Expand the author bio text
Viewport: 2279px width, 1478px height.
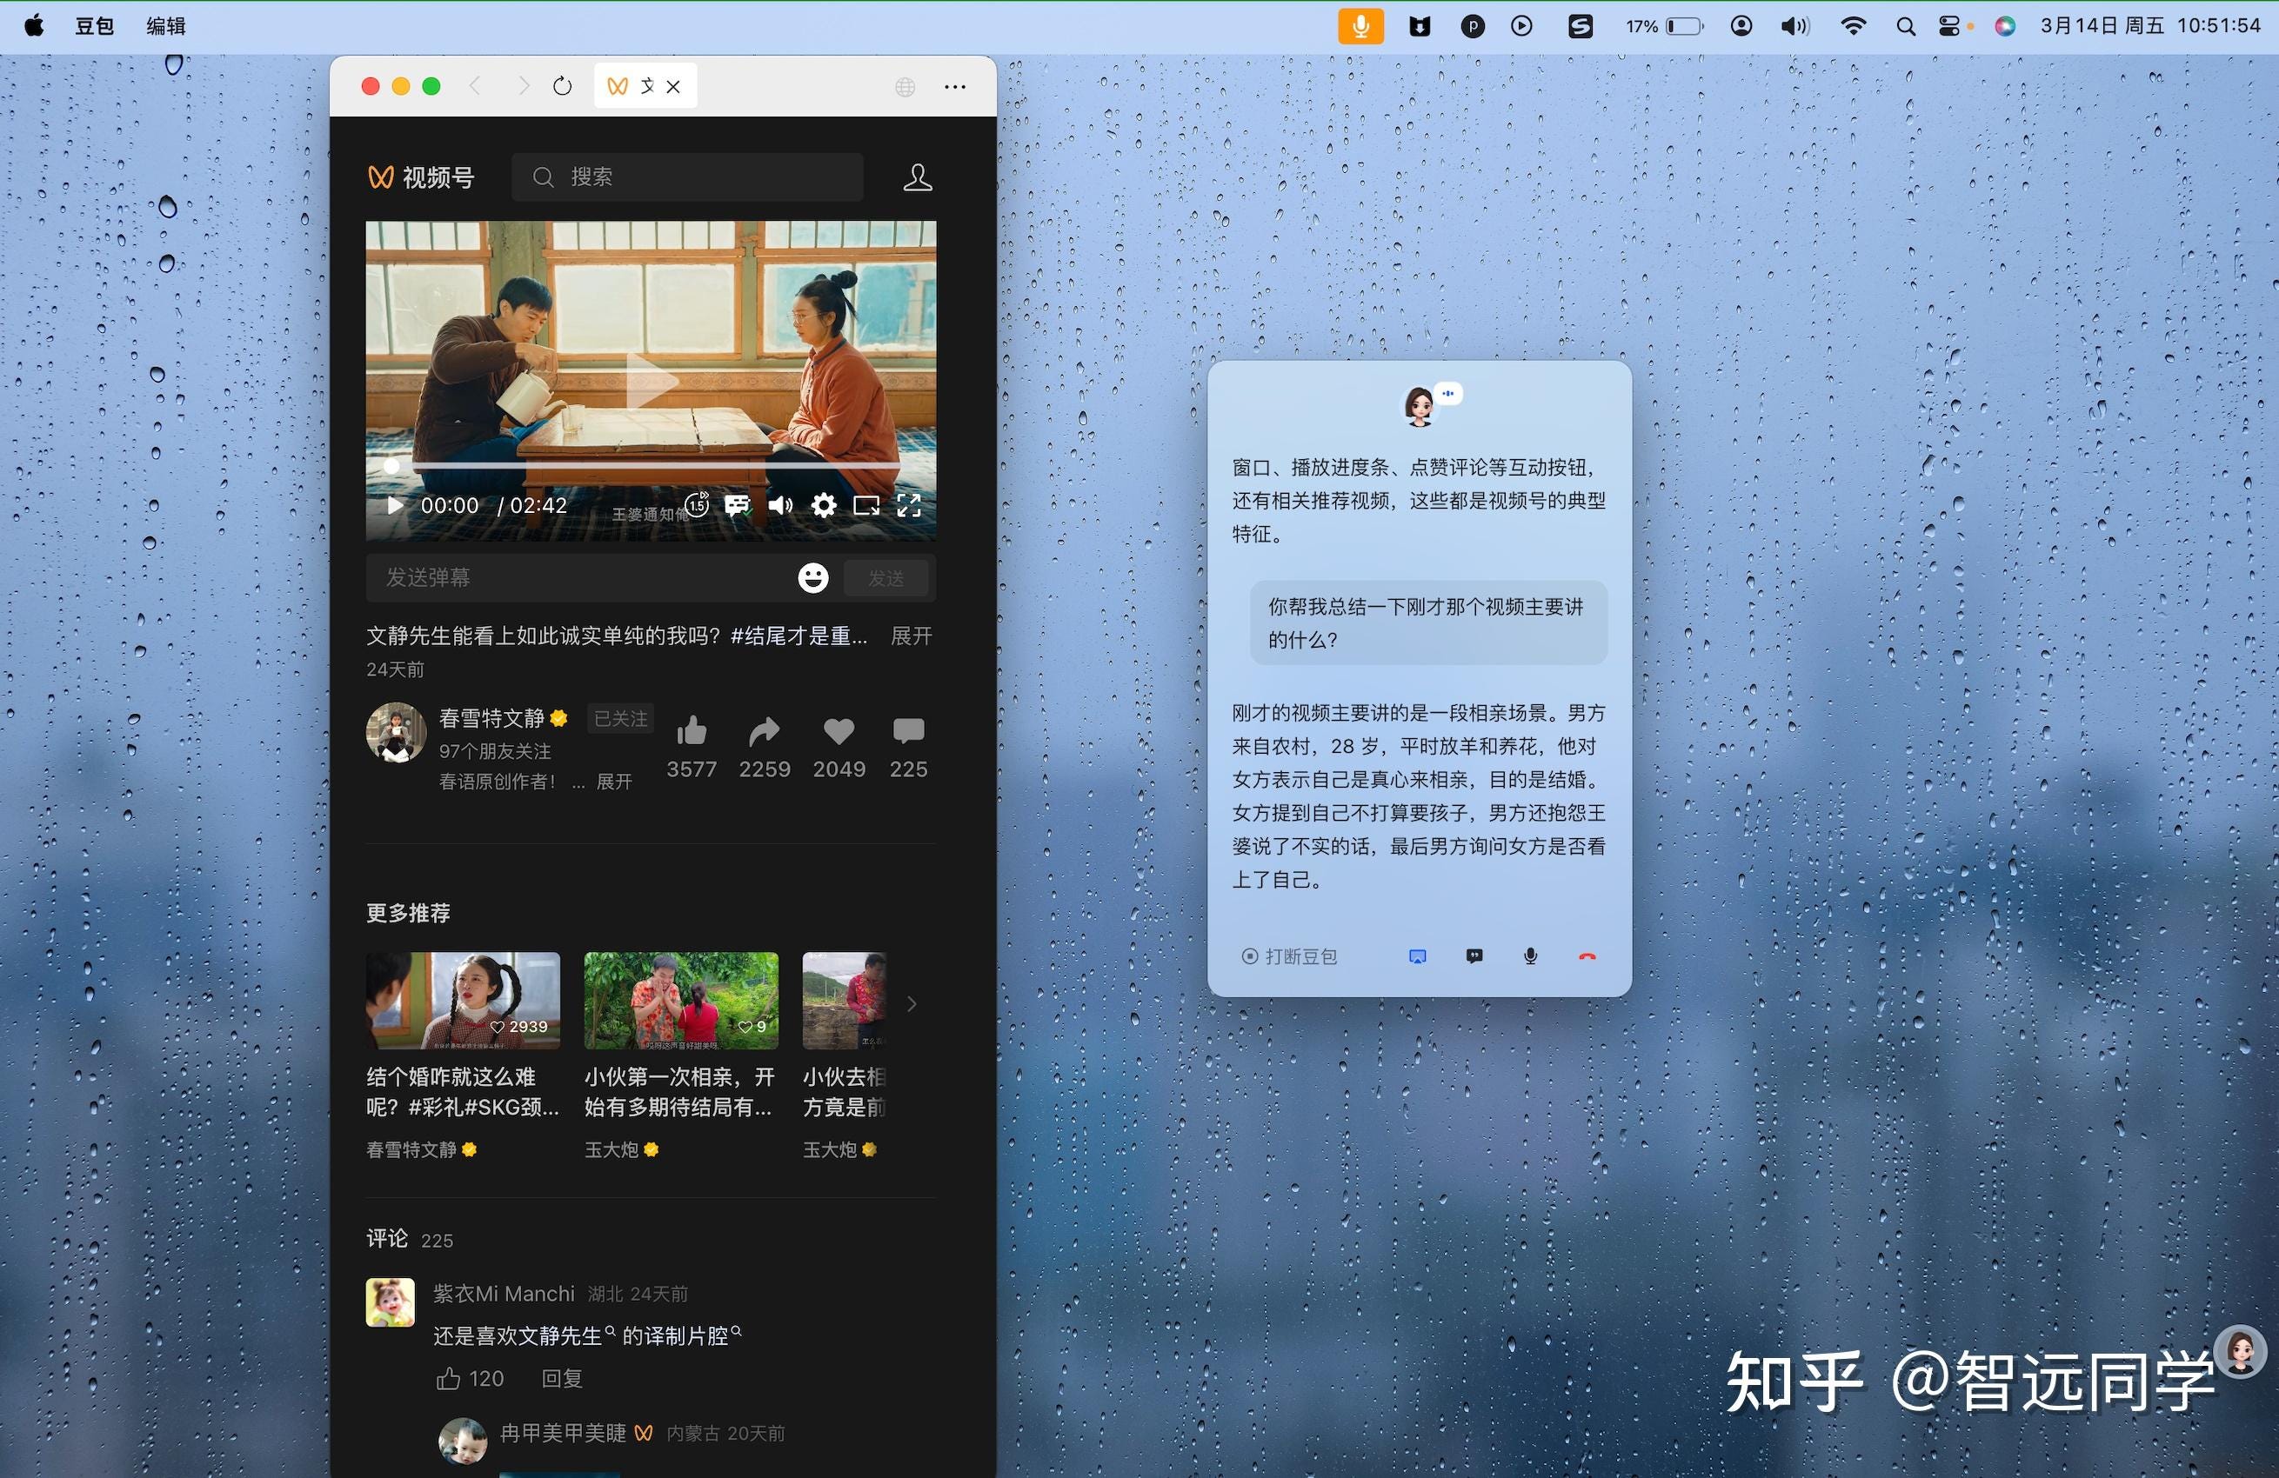[614, 782]
